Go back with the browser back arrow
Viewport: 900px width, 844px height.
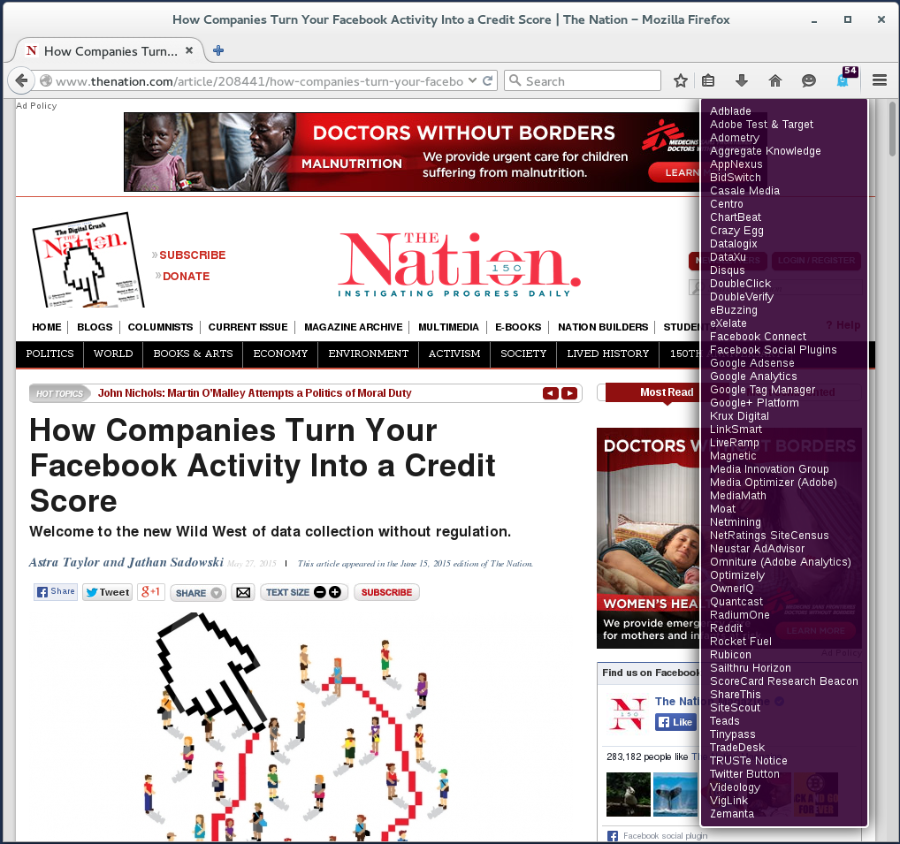pyautogui.click(x=21, y=81)
